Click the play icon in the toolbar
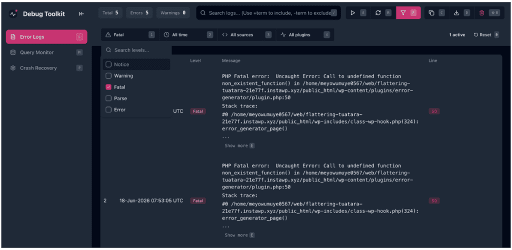This screenshot has width=512, height=250. pyautogui.click(x=352, y=12)
